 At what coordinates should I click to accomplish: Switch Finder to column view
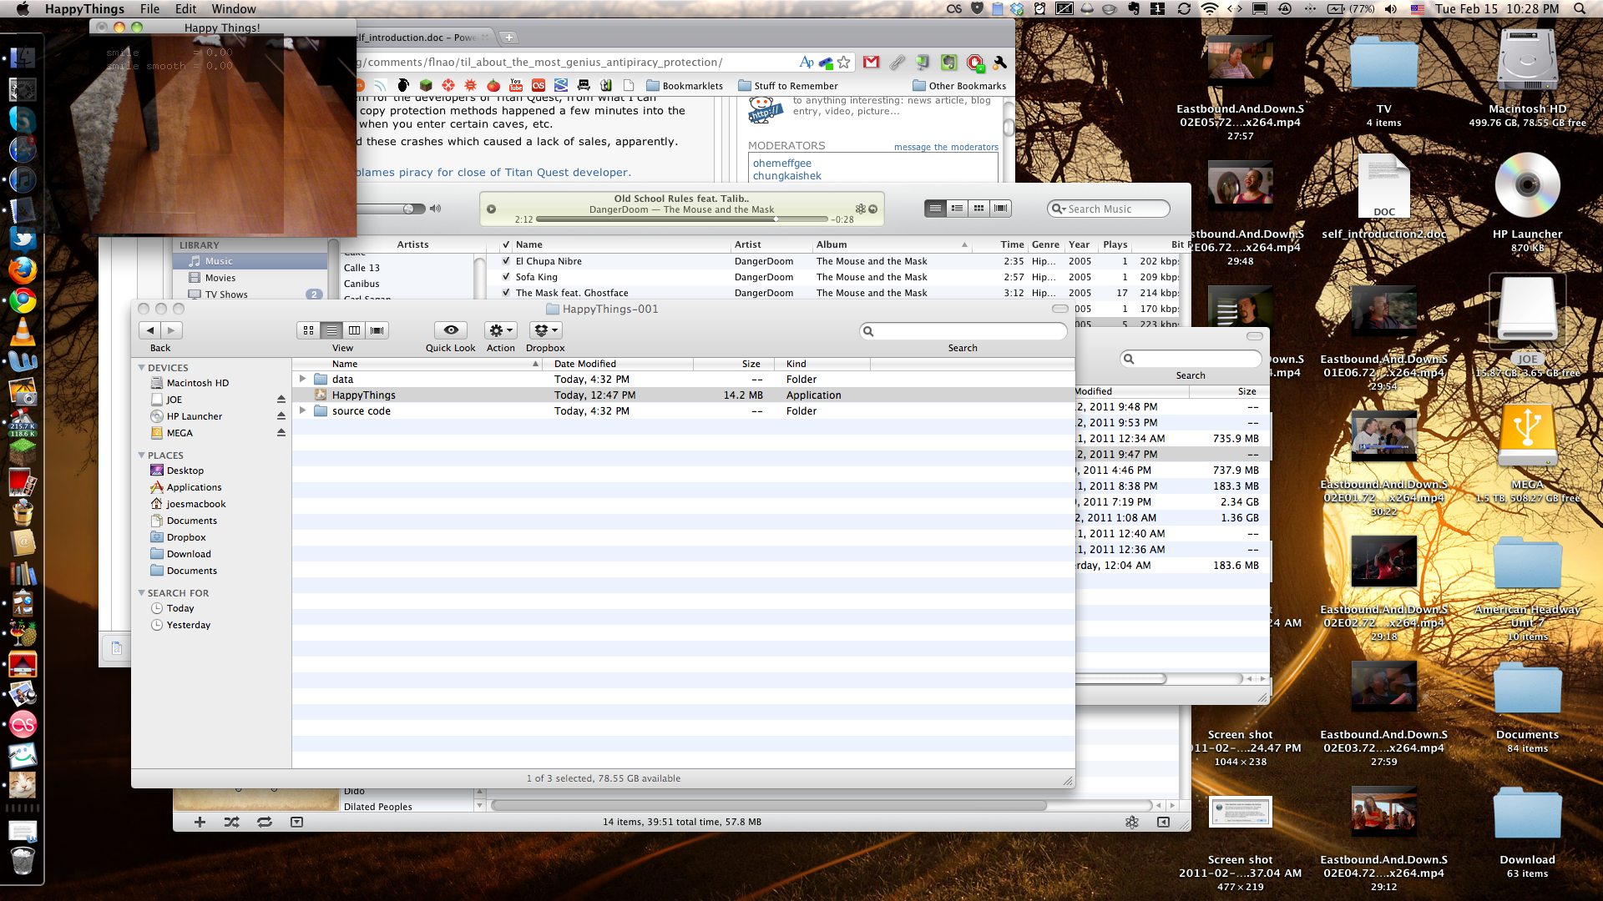tap(354, 330)
